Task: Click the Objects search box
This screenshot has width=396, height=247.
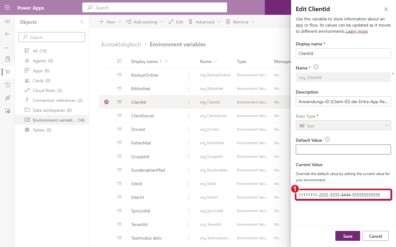Action: click(52, 37)
